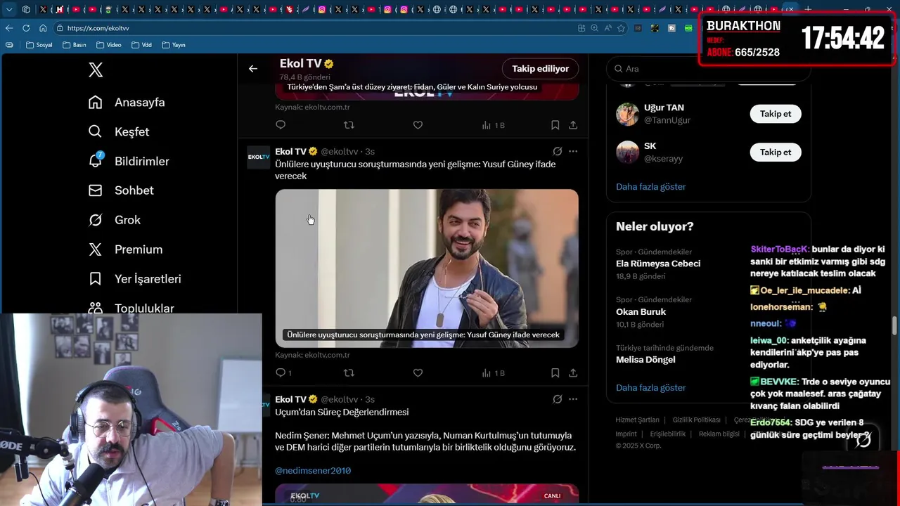Click the browser home button
The image size is (900, 506).
[x=43, y=28]
